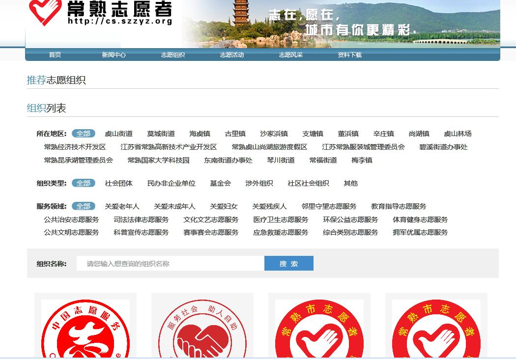This screenshot has height=359, width=516.
Task: Choose 体育健身志愿服务 filter
Action: point(420,219)
